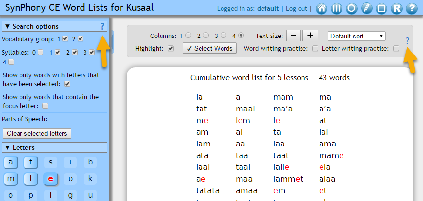Click the circle icon in header

point(351,9)
